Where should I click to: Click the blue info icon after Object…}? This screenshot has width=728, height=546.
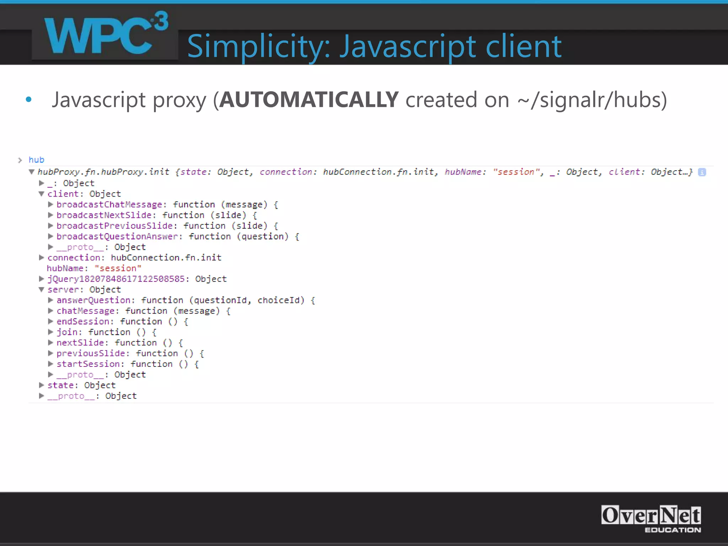click(x=702, y=172)
